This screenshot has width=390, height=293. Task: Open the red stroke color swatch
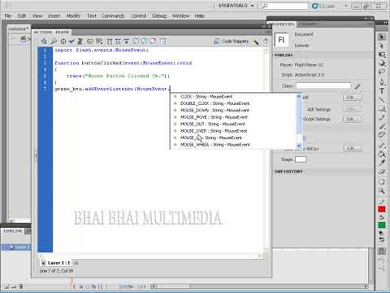(x=382, y=209)
